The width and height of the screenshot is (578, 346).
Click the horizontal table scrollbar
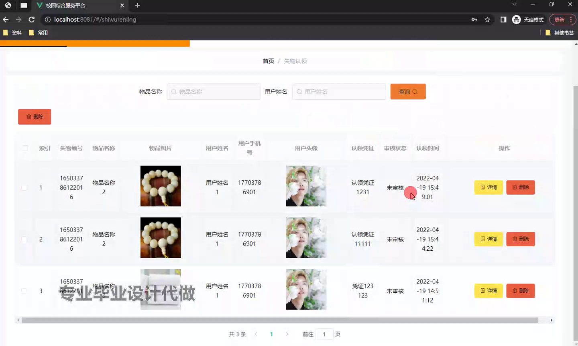279,320
